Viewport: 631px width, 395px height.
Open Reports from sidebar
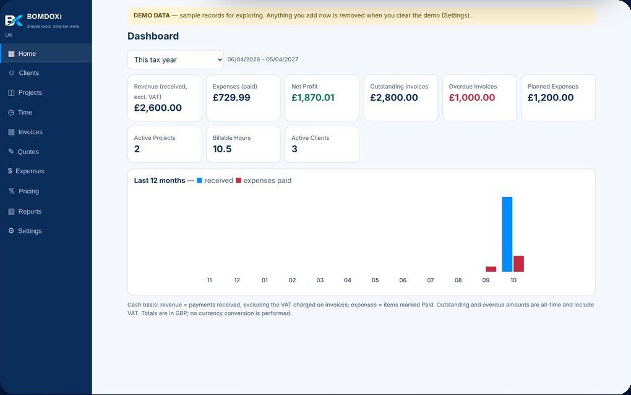click(46, 211)
